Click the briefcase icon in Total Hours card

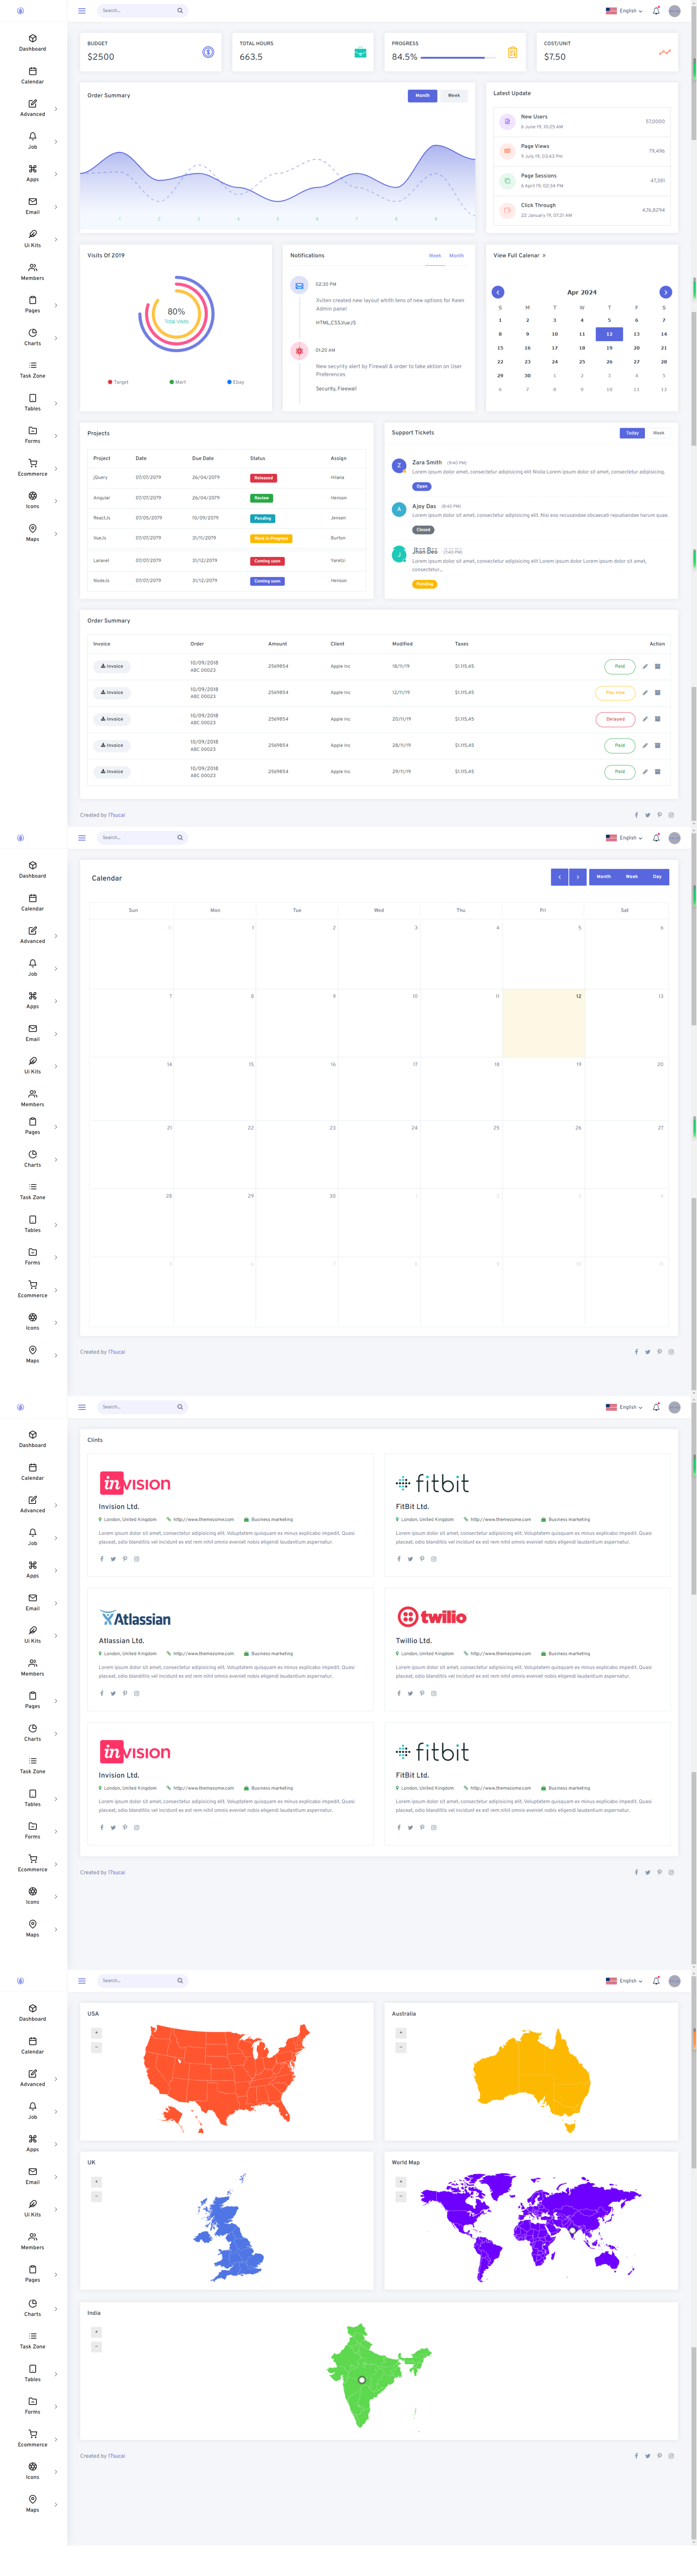point(361,52)
